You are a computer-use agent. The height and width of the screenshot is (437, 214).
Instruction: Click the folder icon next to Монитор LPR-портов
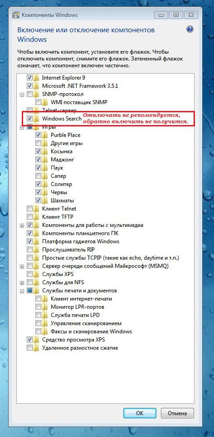coord(45,307)
